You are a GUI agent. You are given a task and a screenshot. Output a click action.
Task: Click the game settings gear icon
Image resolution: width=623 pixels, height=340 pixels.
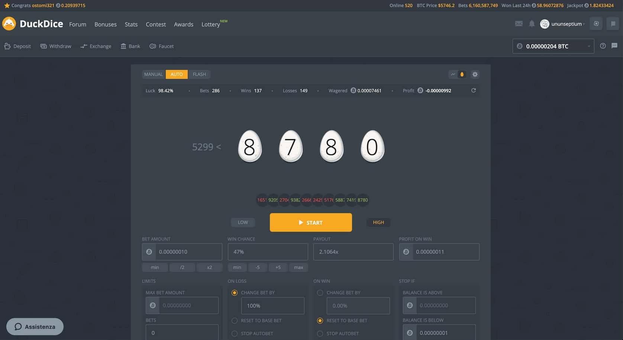click(x=475, y=74)
